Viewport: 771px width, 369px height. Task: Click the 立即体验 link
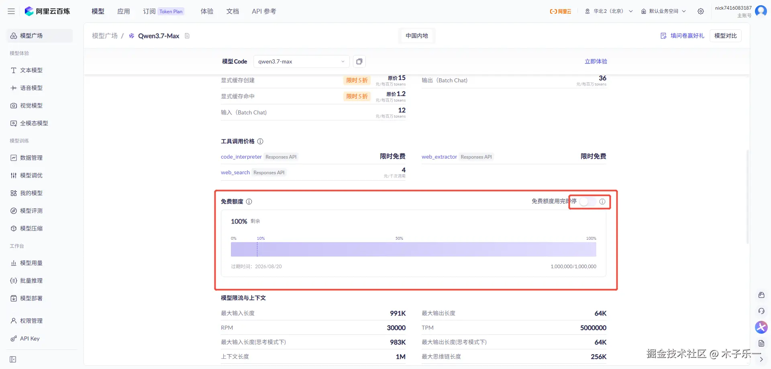(x=596, y=61)
